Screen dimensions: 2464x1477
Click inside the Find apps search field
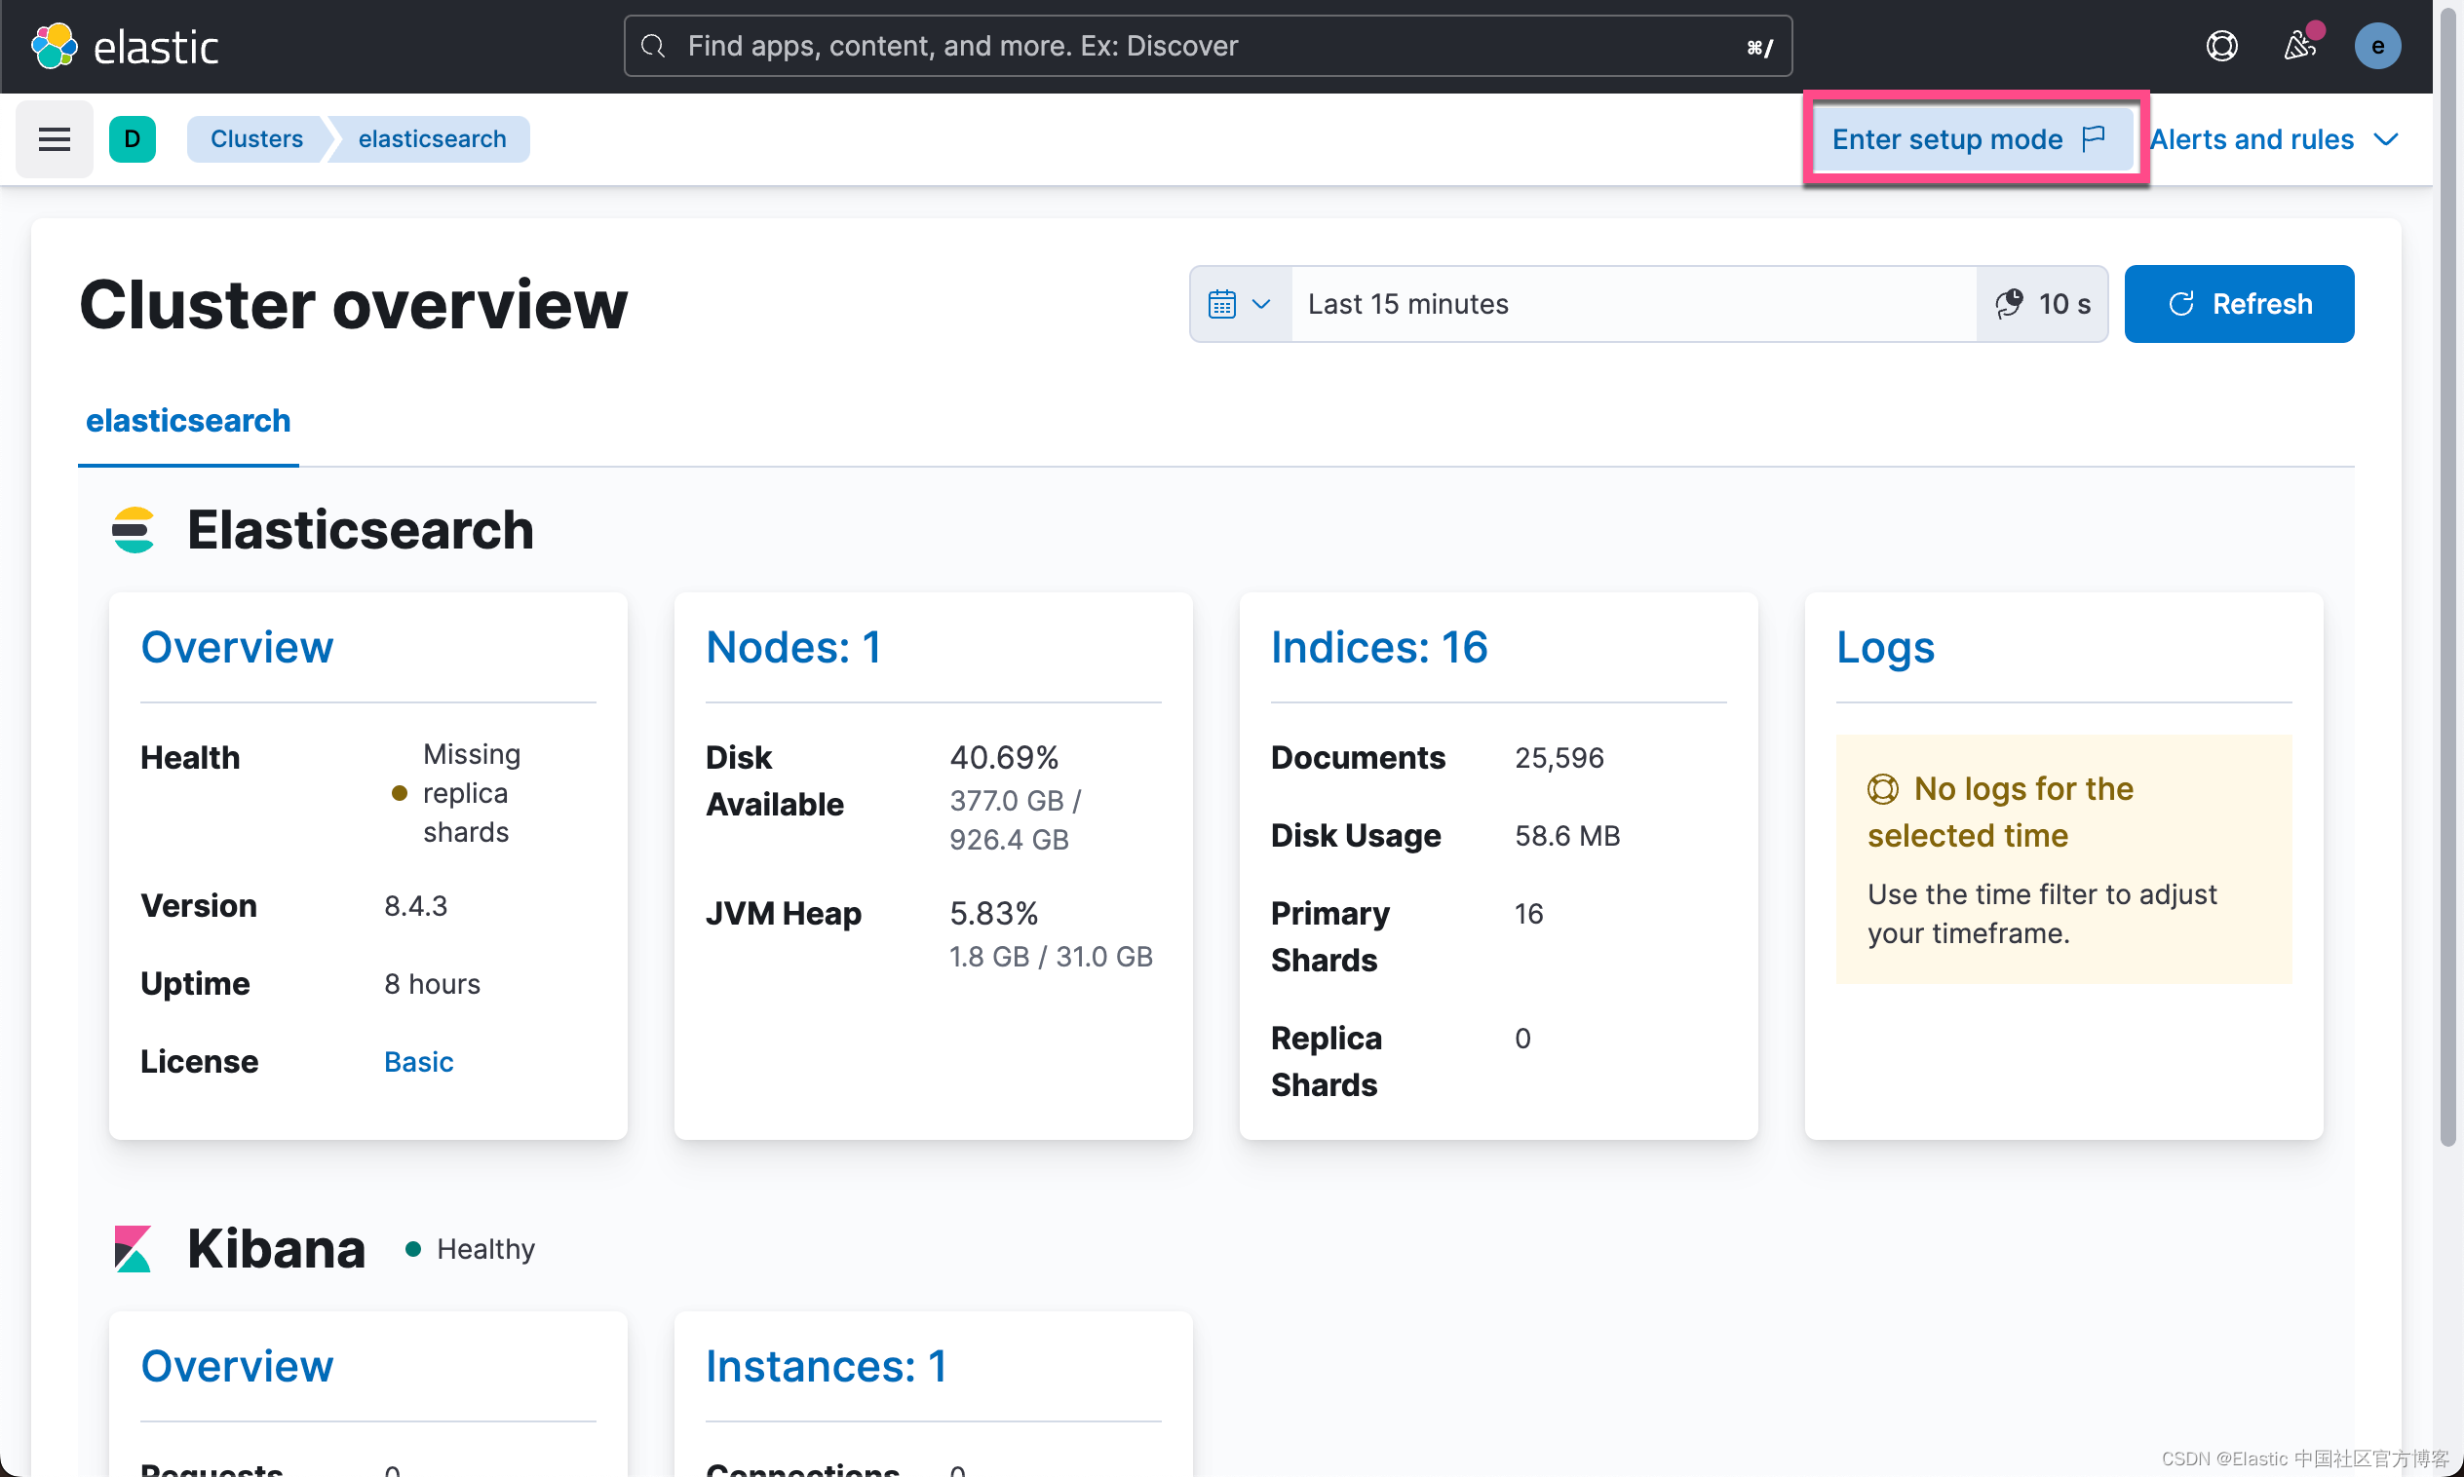pyautogui.click(x=1096, y=46)
